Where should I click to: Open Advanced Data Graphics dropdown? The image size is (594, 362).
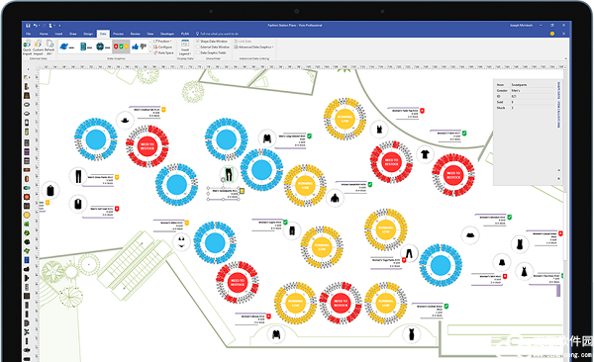[254, 46]
